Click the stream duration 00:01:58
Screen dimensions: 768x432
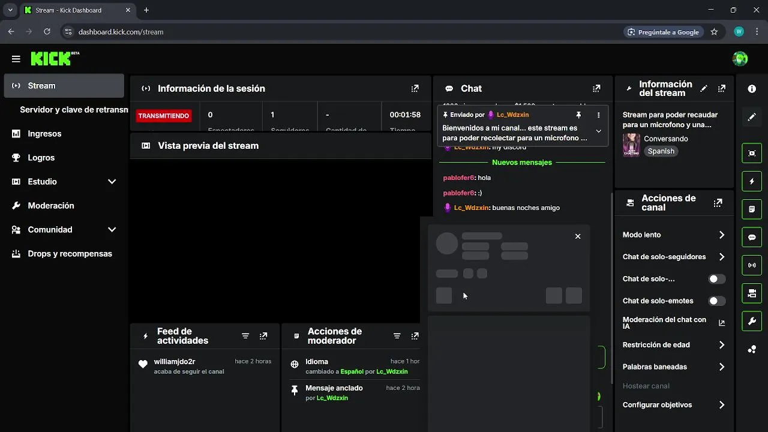pyautogui.click(x=405, y=115)
